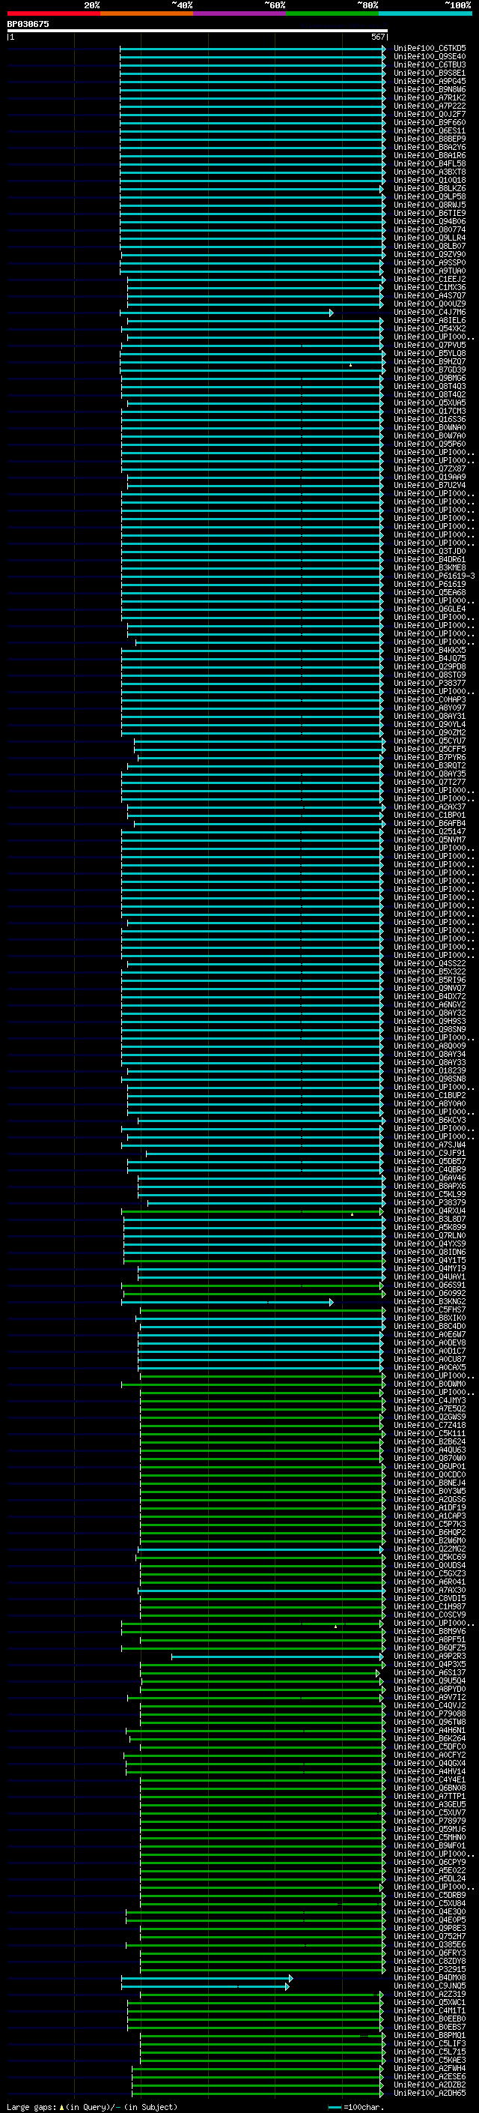This screenshot has width=479, height=2113.
Task: Click UniRef100_B0DWM0 label
Action: [430, 1384]
